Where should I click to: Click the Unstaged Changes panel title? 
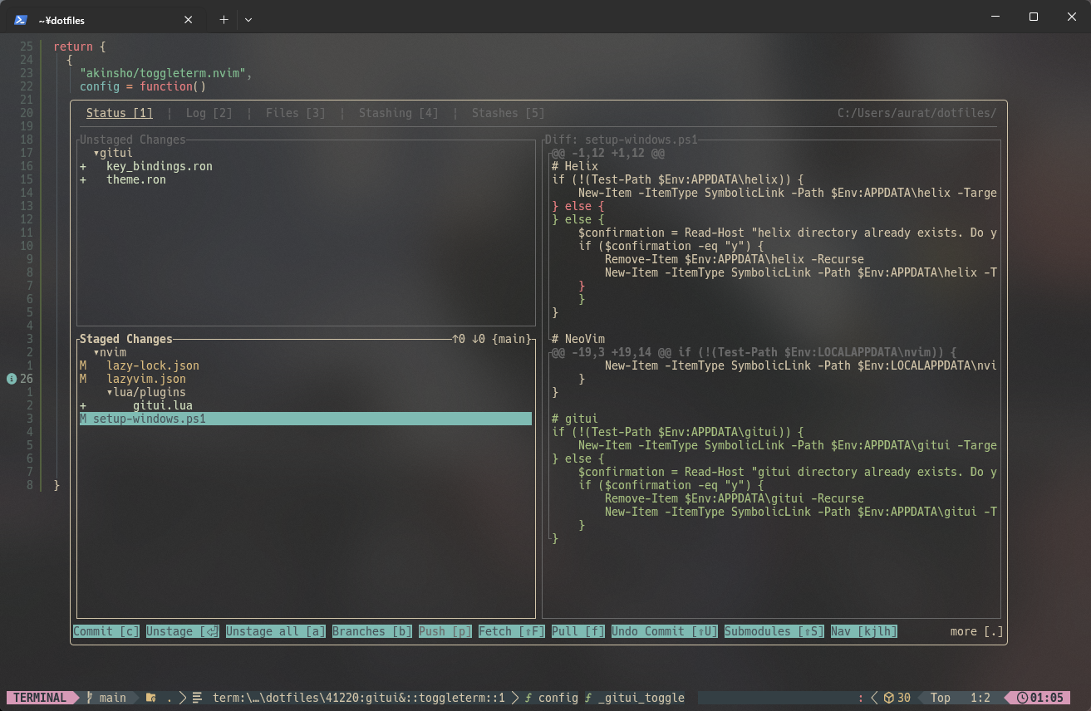click(133, 140)
